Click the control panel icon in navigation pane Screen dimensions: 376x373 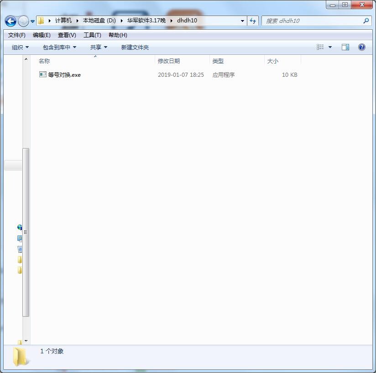click(x=20, y=238)
